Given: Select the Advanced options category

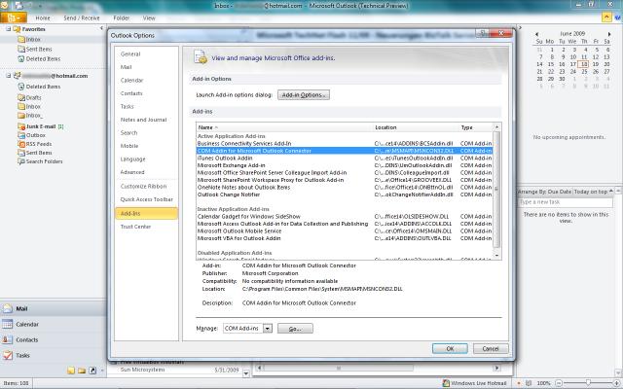Looking at the screenshot, I should pos(146,172).
